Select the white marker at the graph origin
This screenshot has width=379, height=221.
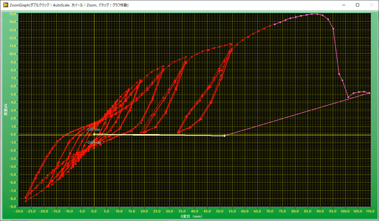[x=94, y=134]
